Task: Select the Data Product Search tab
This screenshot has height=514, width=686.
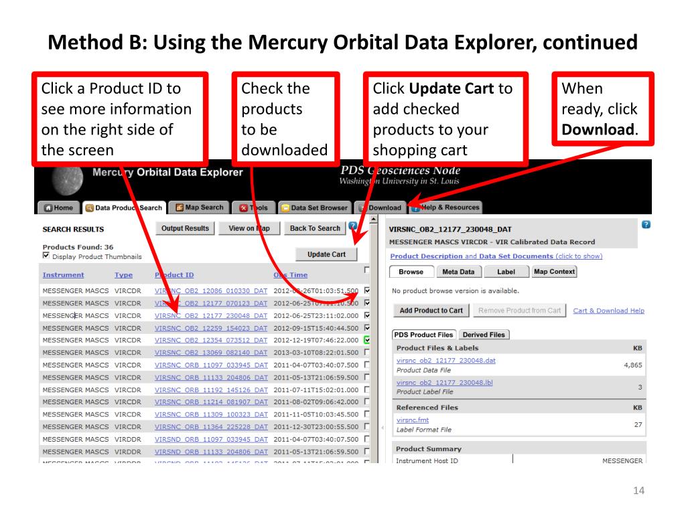Action: [x=124, y=207]
